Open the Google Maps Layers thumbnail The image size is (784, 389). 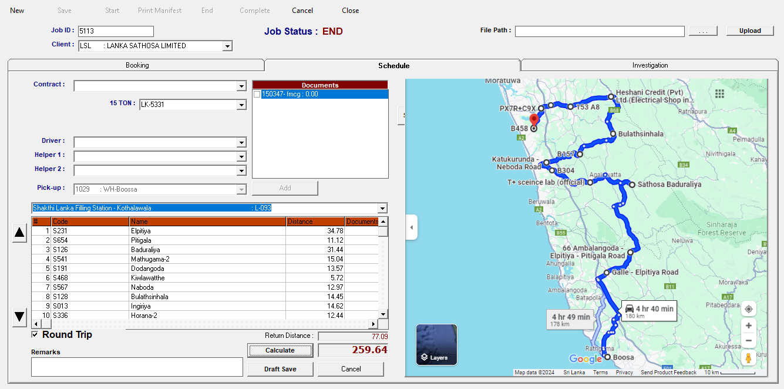[x=436, y=344]
